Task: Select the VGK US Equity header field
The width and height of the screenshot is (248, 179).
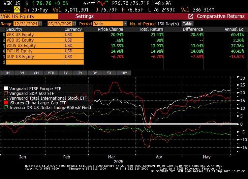Action: (x=29, y=16)
